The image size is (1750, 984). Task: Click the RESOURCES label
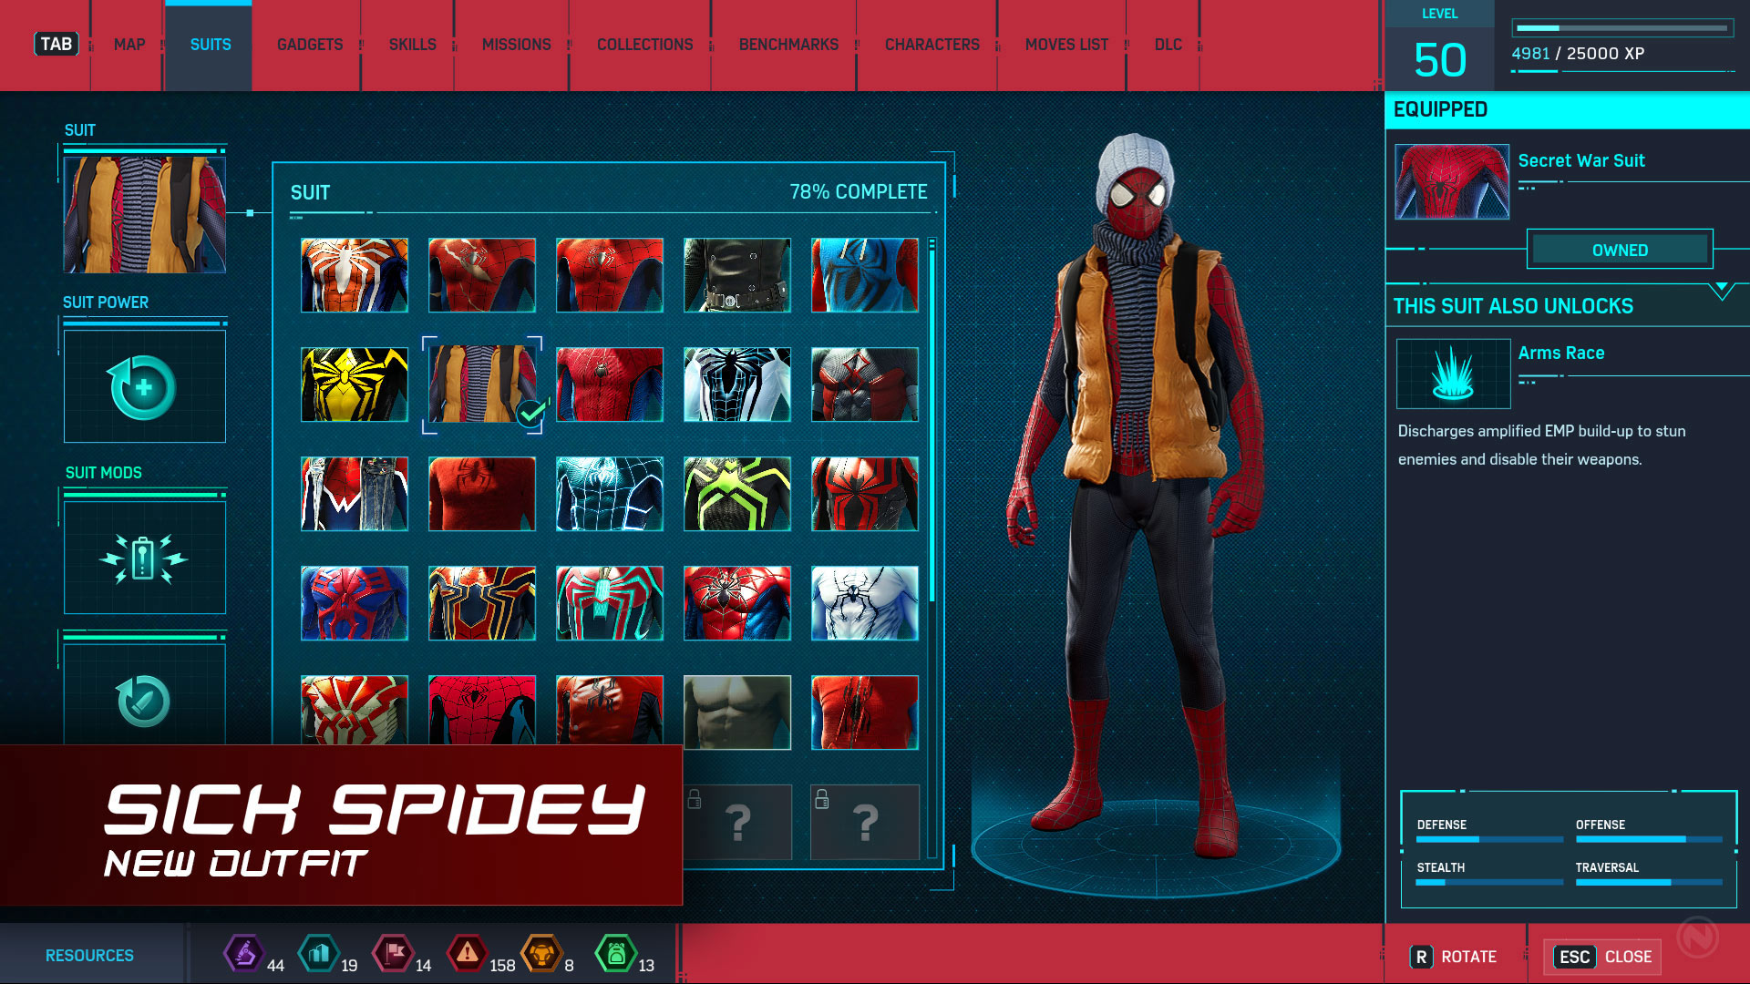click(89, 956)
